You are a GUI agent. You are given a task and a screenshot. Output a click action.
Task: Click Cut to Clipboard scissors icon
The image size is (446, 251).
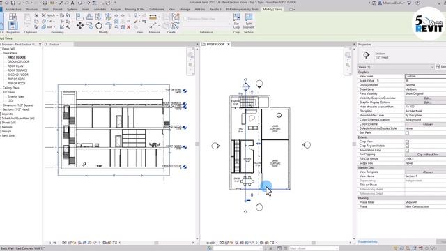(x=36, y=15)
